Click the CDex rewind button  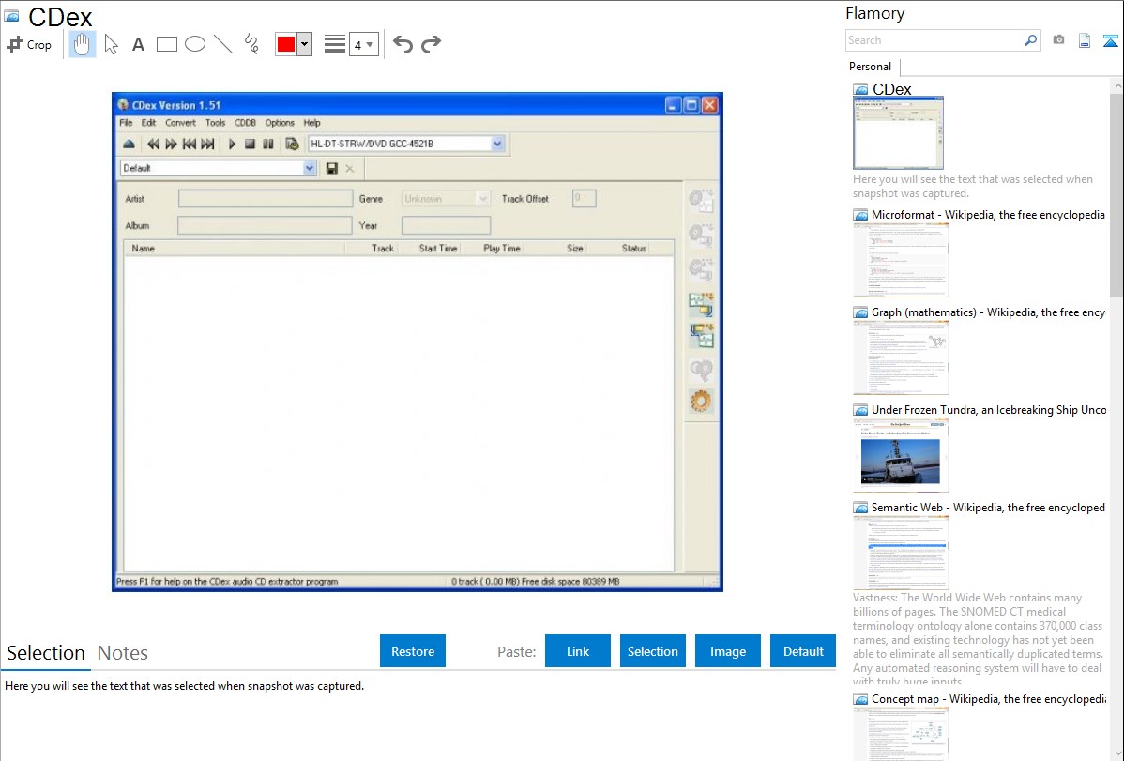[x=153, y=144]
